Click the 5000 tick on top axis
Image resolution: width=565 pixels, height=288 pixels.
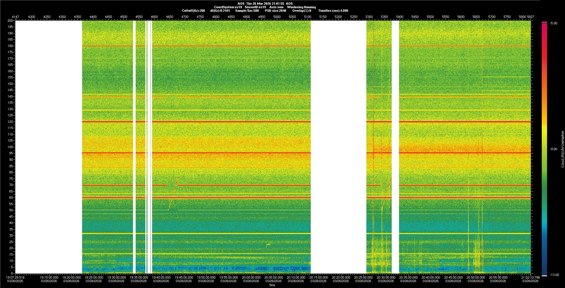pos(277,17)
